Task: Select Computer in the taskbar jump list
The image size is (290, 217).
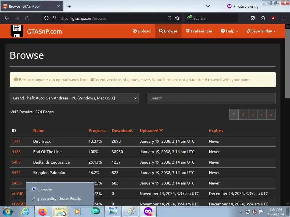Action: [x=60, y=189]
